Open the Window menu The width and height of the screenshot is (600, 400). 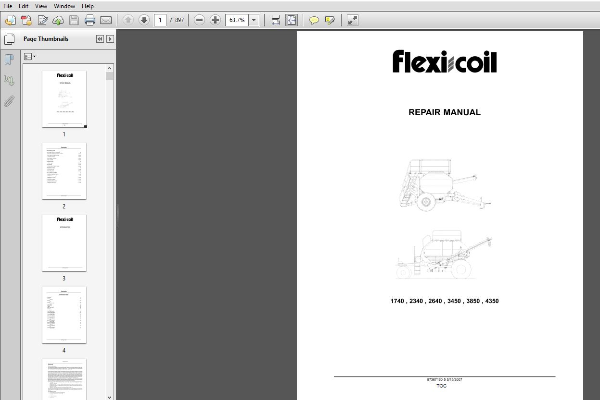point(64,6)
